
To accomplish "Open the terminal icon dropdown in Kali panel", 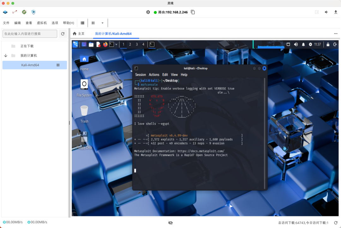I will coord(116,44).
